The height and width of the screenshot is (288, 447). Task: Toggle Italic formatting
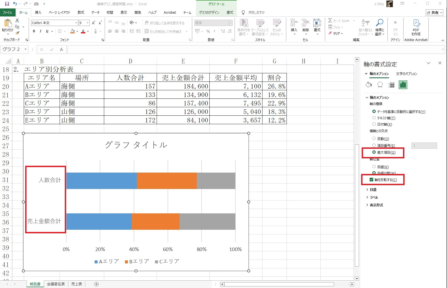click(x=40, y=31)
